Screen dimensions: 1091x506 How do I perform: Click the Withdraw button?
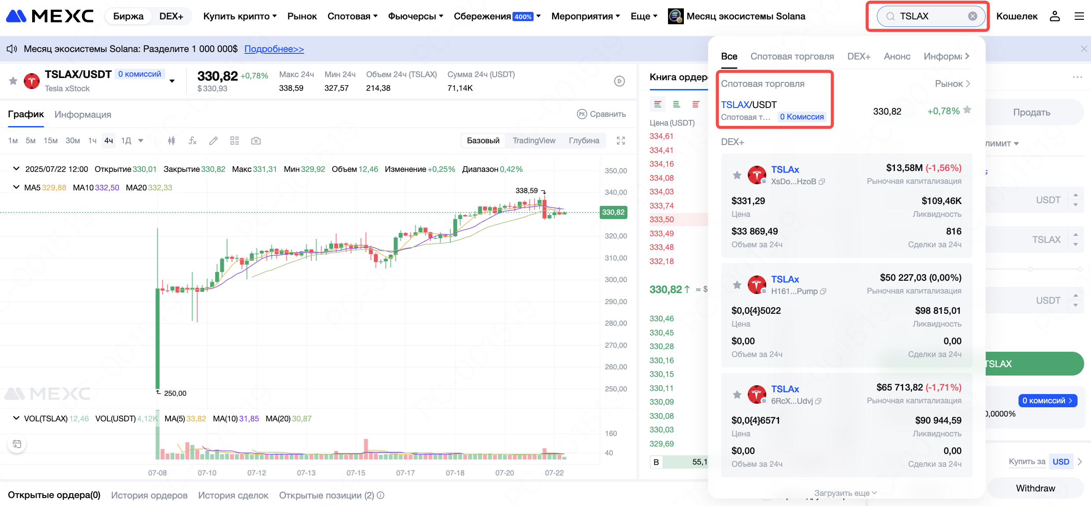click(1035, 488)
